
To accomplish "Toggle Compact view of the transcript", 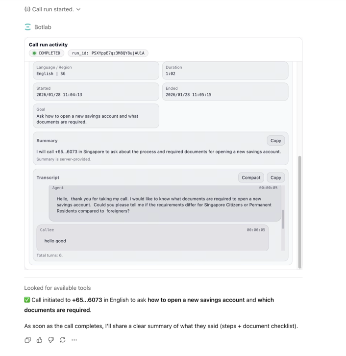I will (251, 178).
